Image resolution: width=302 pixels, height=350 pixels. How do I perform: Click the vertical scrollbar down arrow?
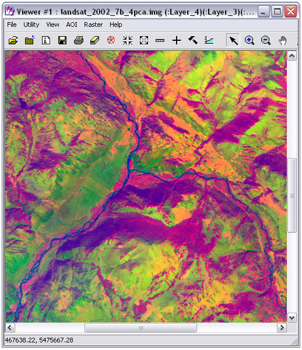click(x=292, y=317)
